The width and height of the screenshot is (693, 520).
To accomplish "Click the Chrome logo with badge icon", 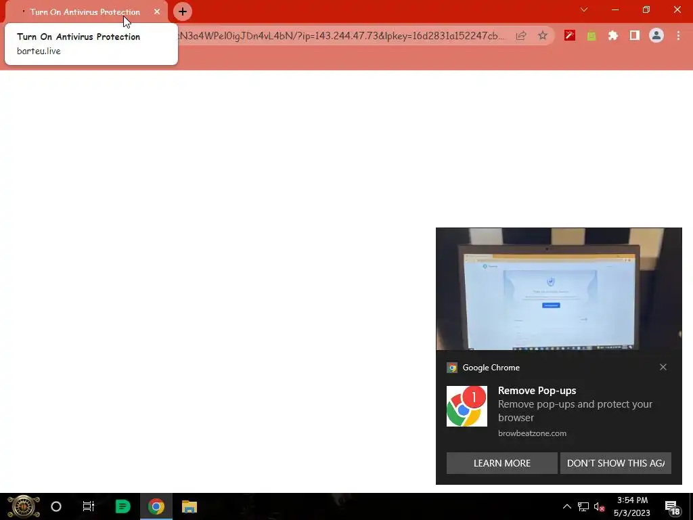I will point(467,406).
